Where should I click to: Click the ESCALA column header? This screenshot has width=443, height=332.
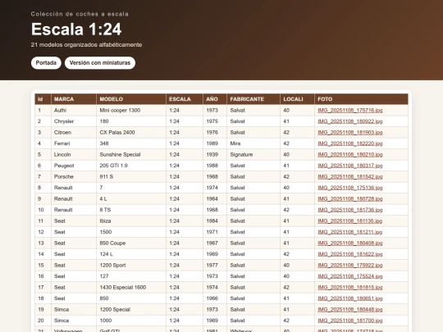(185, 99)
